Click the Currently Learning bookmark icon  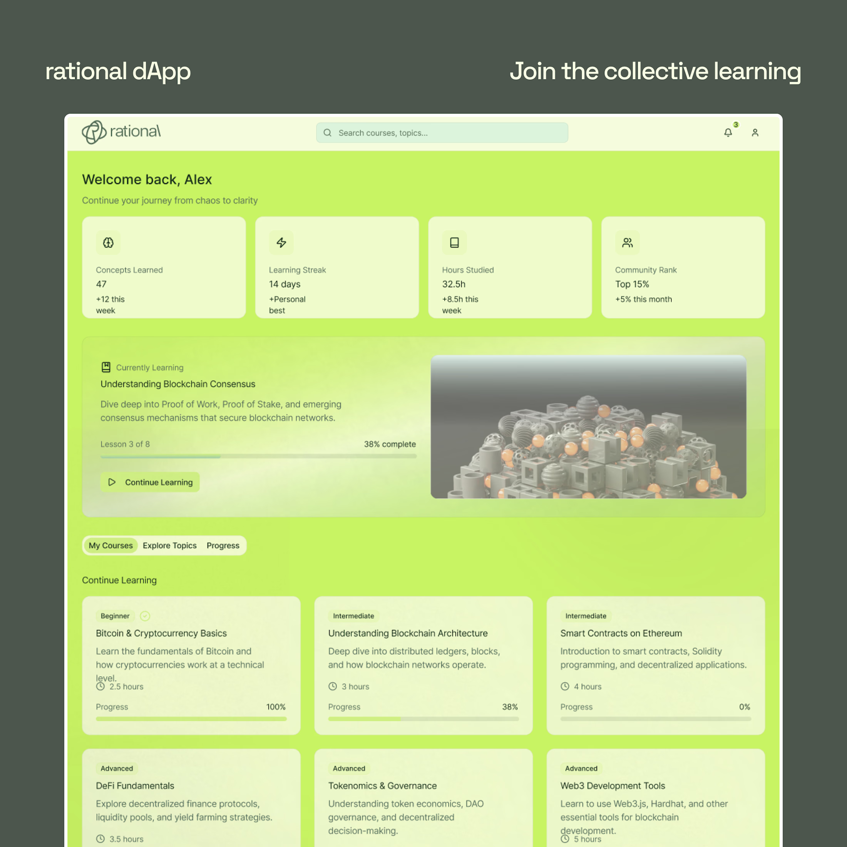[x=106, y=367]
